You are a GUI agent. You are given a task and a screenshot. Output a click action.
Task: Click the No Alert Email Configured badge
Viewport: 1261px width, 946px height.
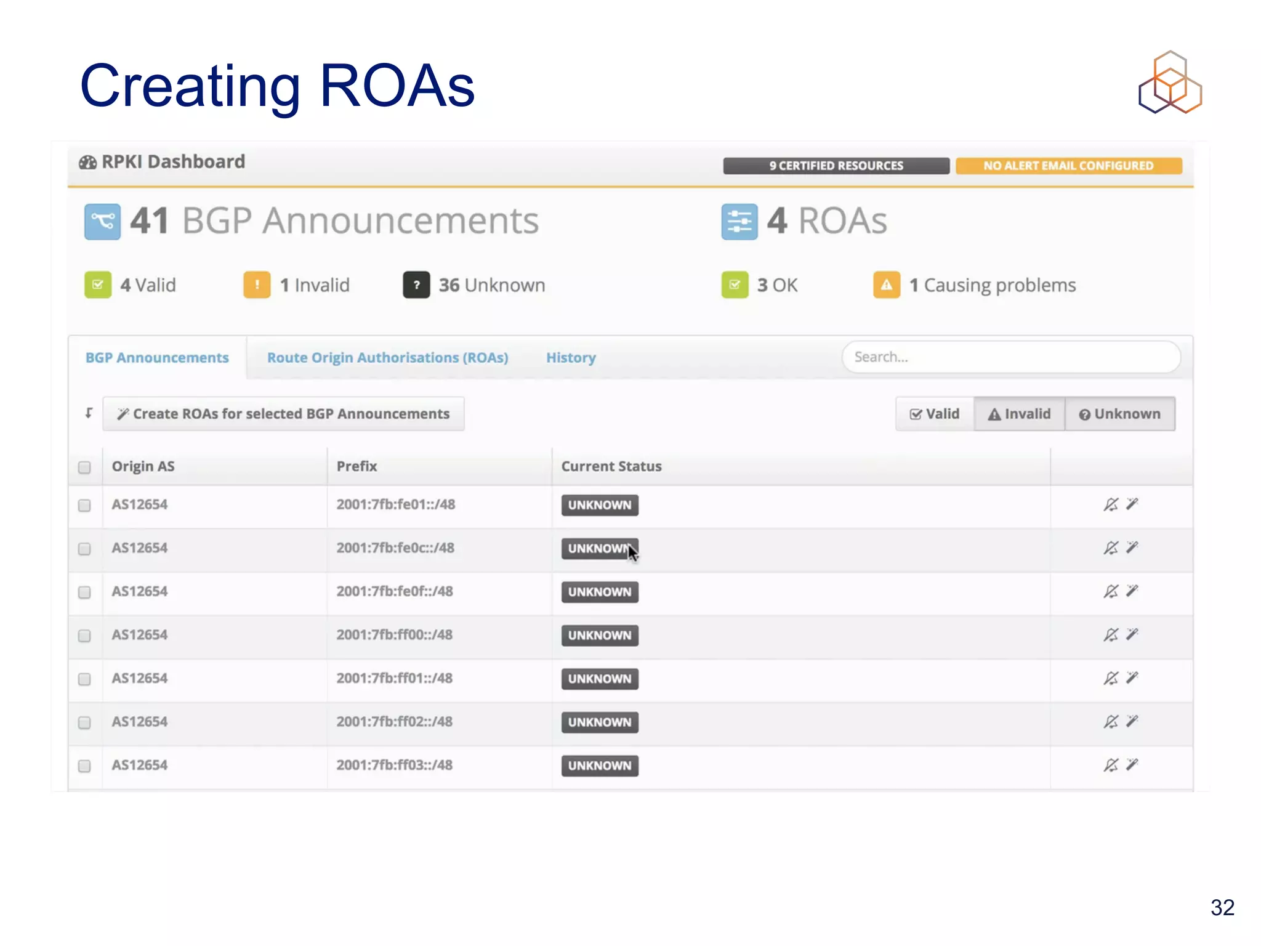1069,166
